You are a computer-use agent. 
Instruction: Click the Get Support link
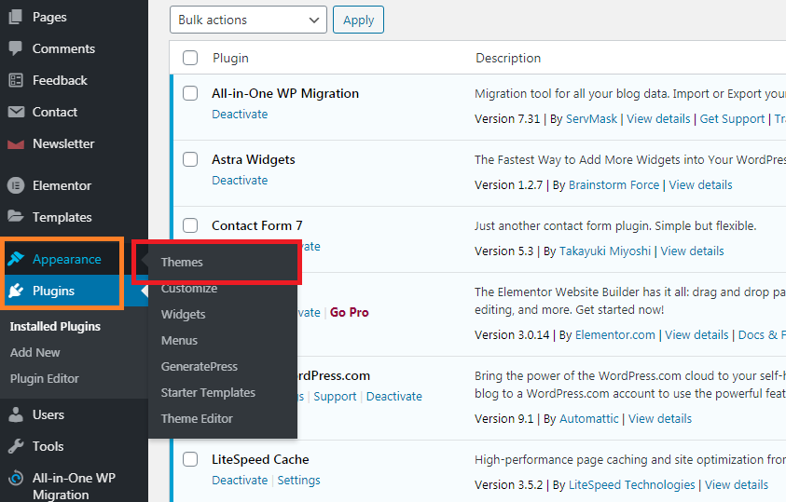[x=732, y=118]
